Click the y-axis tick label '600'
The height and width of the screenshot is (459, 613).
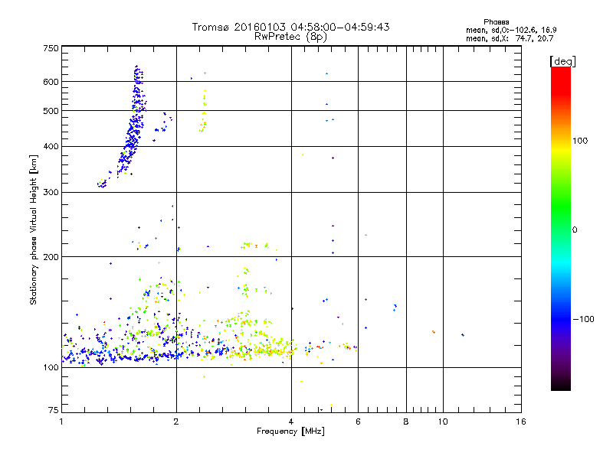point(51,82)
